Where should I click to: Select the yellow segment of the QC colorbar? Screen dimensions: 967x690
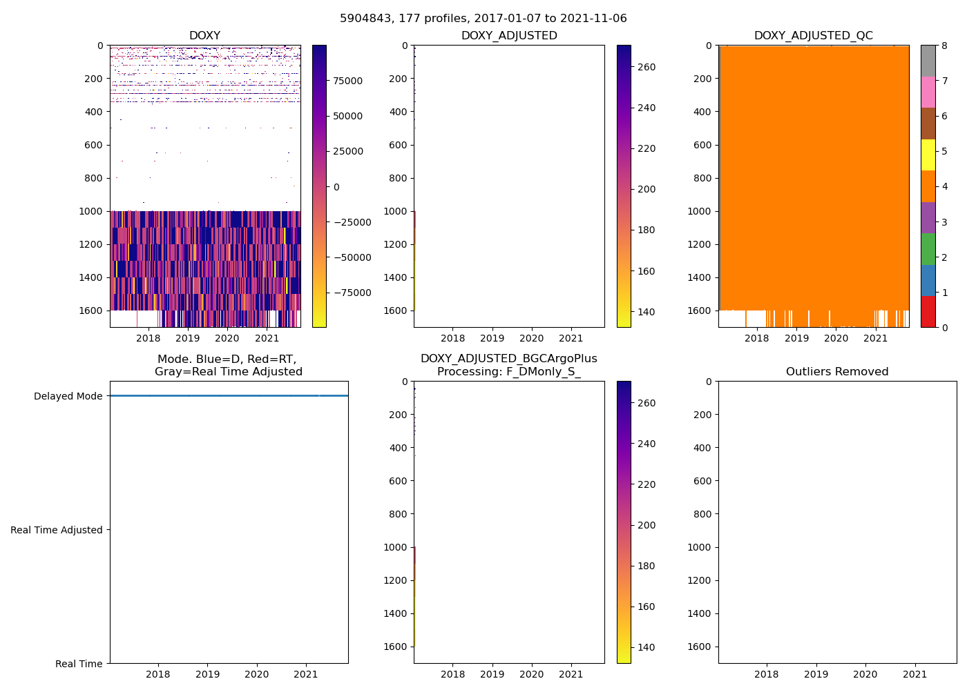[928, 155]
